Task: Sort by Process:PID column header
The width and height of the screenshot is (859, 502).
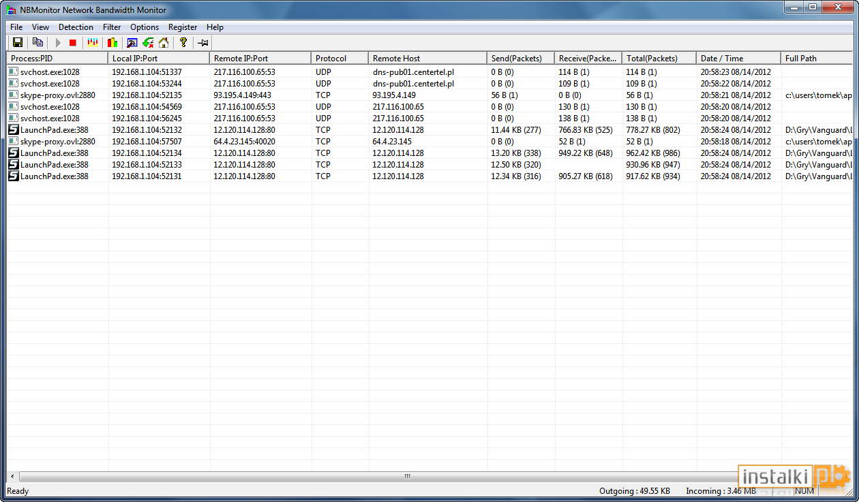Action: (x=57, y=59)
